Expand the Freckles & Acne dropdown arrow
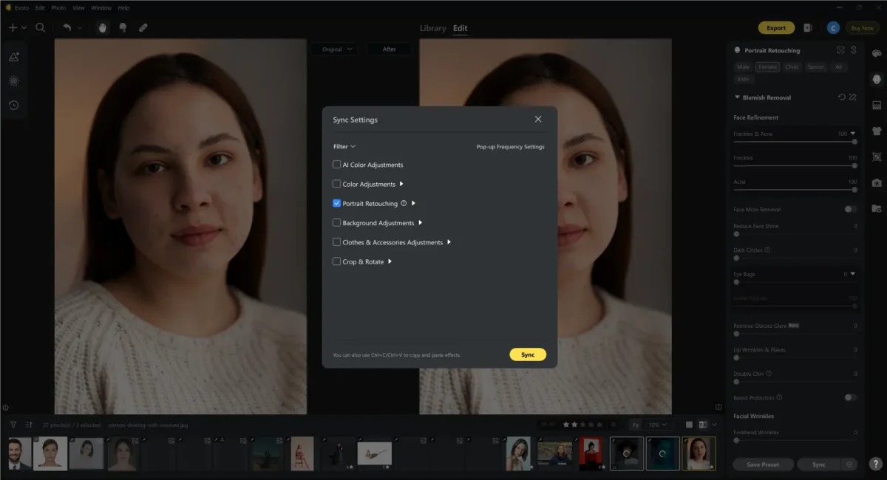Image resolution: width=887 pixels, height=480 pixels. [x=853, y=134]
